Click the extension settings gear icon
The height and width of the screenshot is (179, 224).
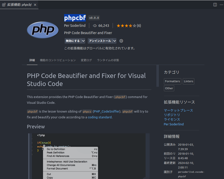[121, 41]
